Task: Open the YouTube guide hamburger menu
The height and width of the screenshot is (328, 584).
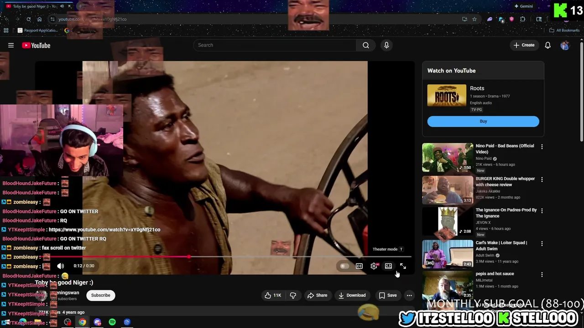Action: 11,45
